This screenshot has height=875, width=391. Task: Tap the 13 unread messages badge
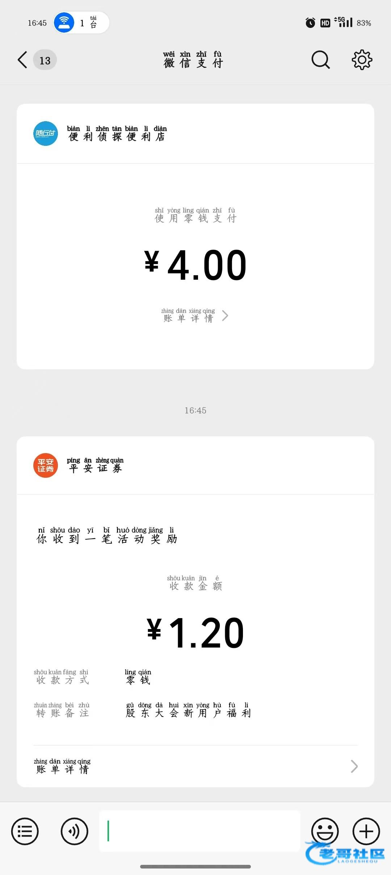click(45, 60)
